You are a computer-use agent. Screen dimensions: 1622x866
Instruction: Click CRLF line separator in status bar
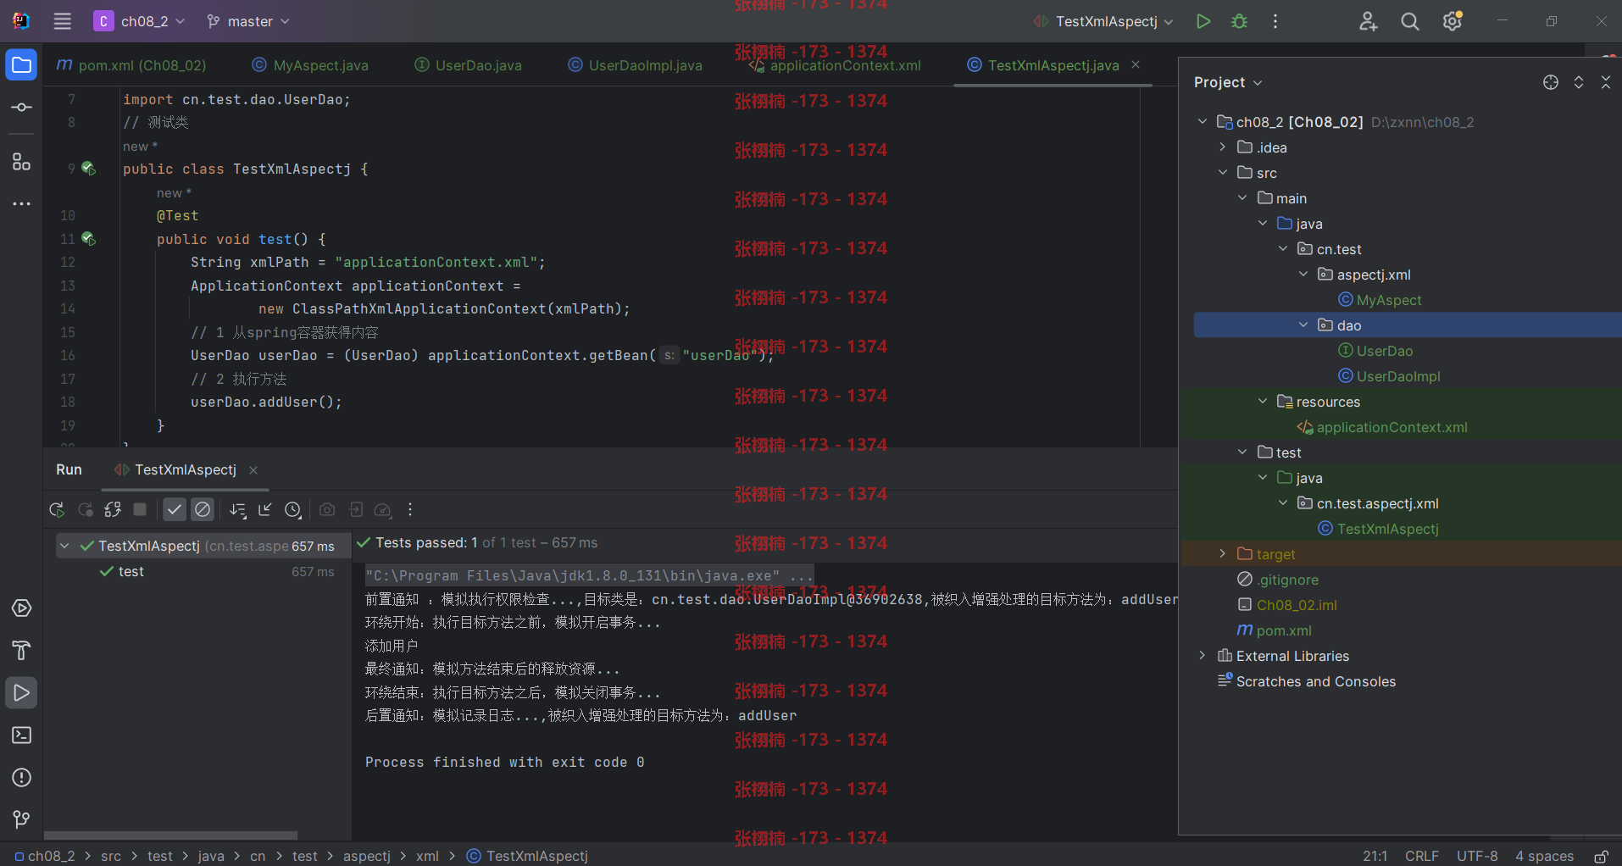(1422, 856)
